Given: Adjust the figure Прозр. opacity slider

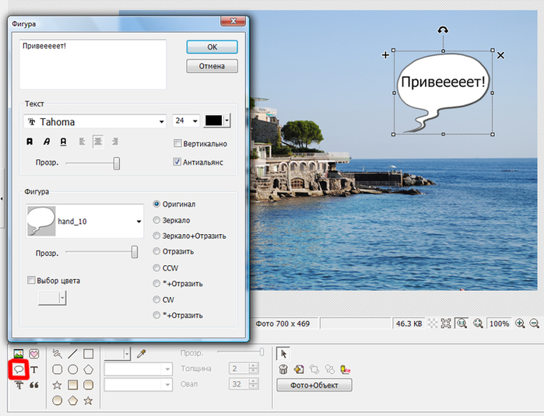Looking at the screenshot, I should (135, 252).
